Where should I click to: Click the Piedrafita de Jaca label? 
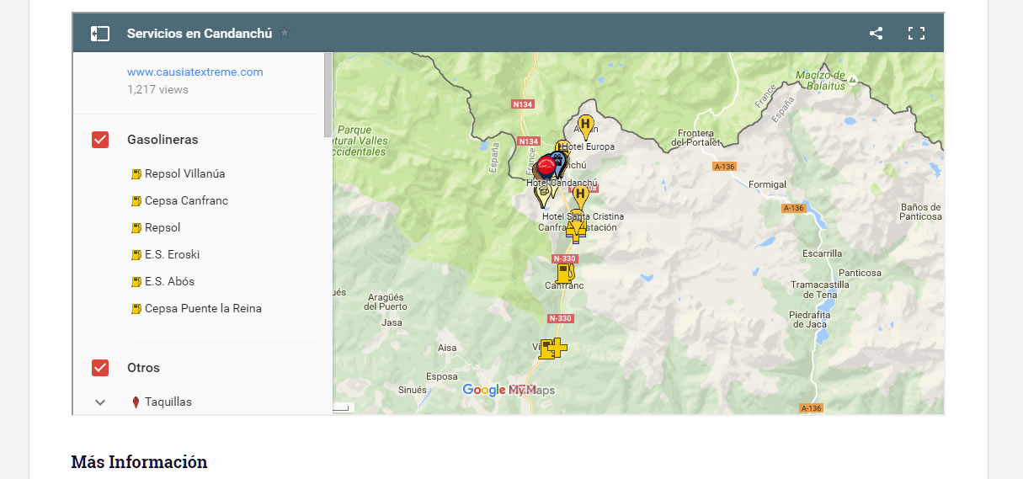809,320
